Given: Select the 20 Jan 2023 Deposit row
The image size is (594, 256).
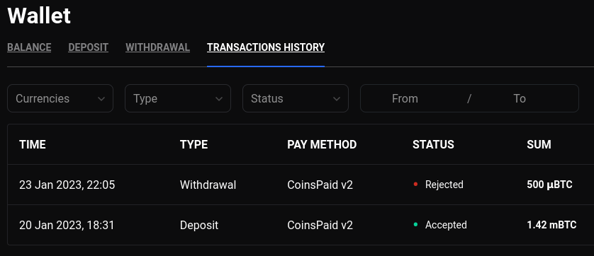Looking at the screenshot, I should click(301, 225).
